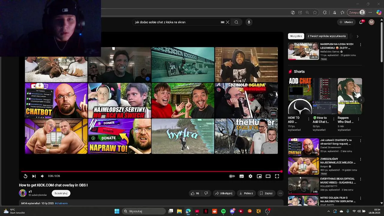This screenshot has width=384, height=216.
Task: Save video using Zapisz button
Action: tap(266, 193)
